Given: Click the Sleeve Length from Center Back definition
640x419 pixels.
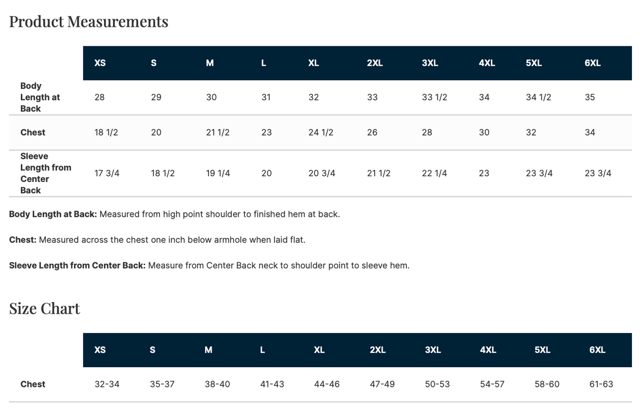Looking at the screenshot, I should coord(209,265).
